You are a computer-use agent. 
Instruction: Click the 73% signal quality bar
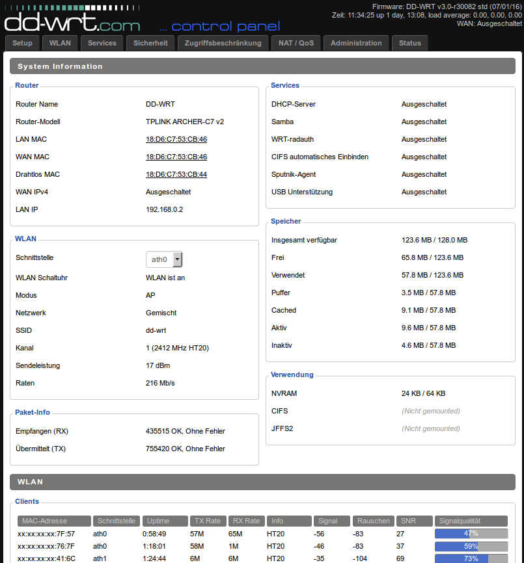(471, 558)
